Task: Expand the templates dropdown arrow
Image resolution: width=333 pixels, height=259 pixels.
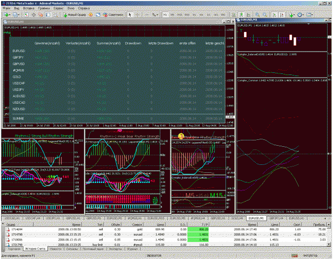Action: click(x=312, y=15)
